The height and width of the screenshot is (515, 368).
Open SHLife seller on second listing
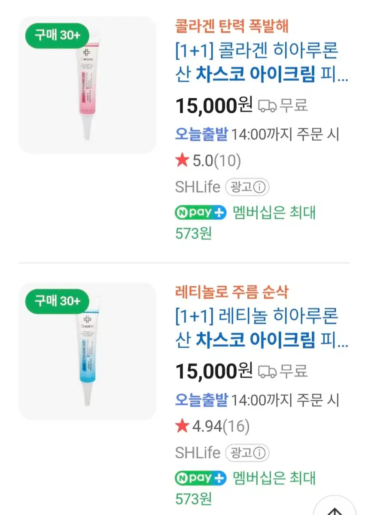coord(198,453)
